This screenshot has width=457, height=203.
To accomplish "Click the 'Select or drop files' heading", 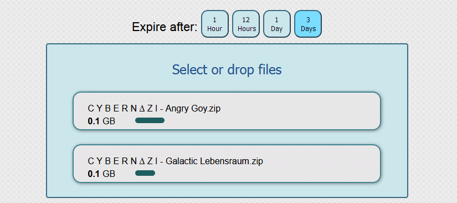I will pos(227,70).
